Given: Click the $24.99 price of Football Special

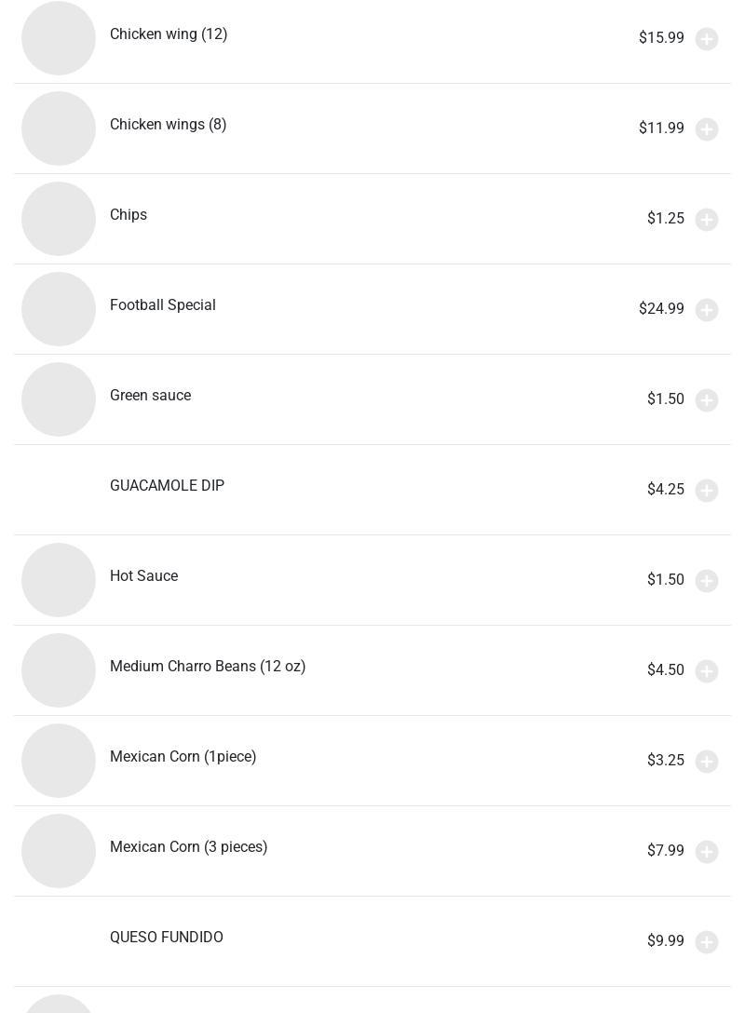Looking at the screenshot, I should click(x=661, y=309).
